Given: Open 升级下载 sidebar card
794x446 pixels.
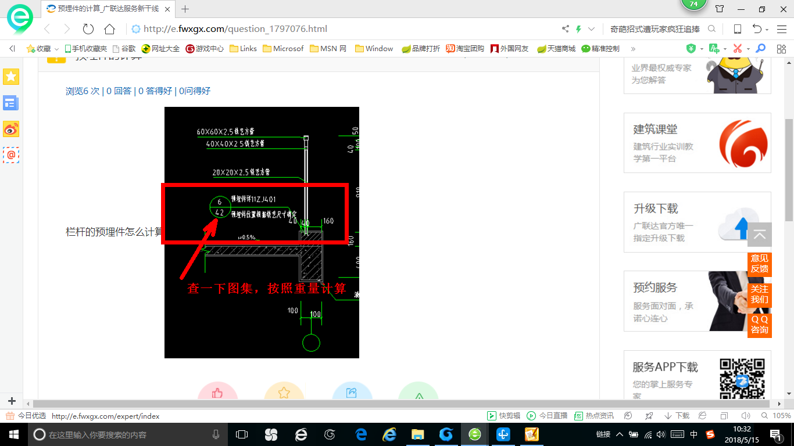Looking at the screenshot, I should (698, 222).
